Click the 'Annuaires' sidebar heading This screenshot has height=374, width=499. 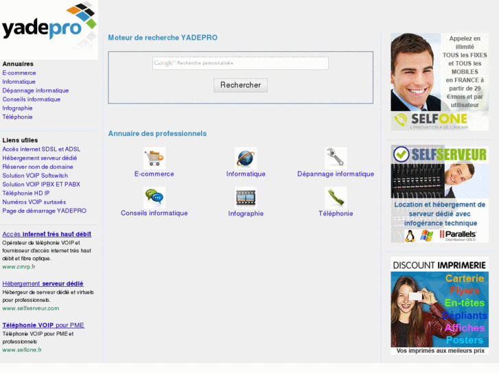tap(18, 64)
